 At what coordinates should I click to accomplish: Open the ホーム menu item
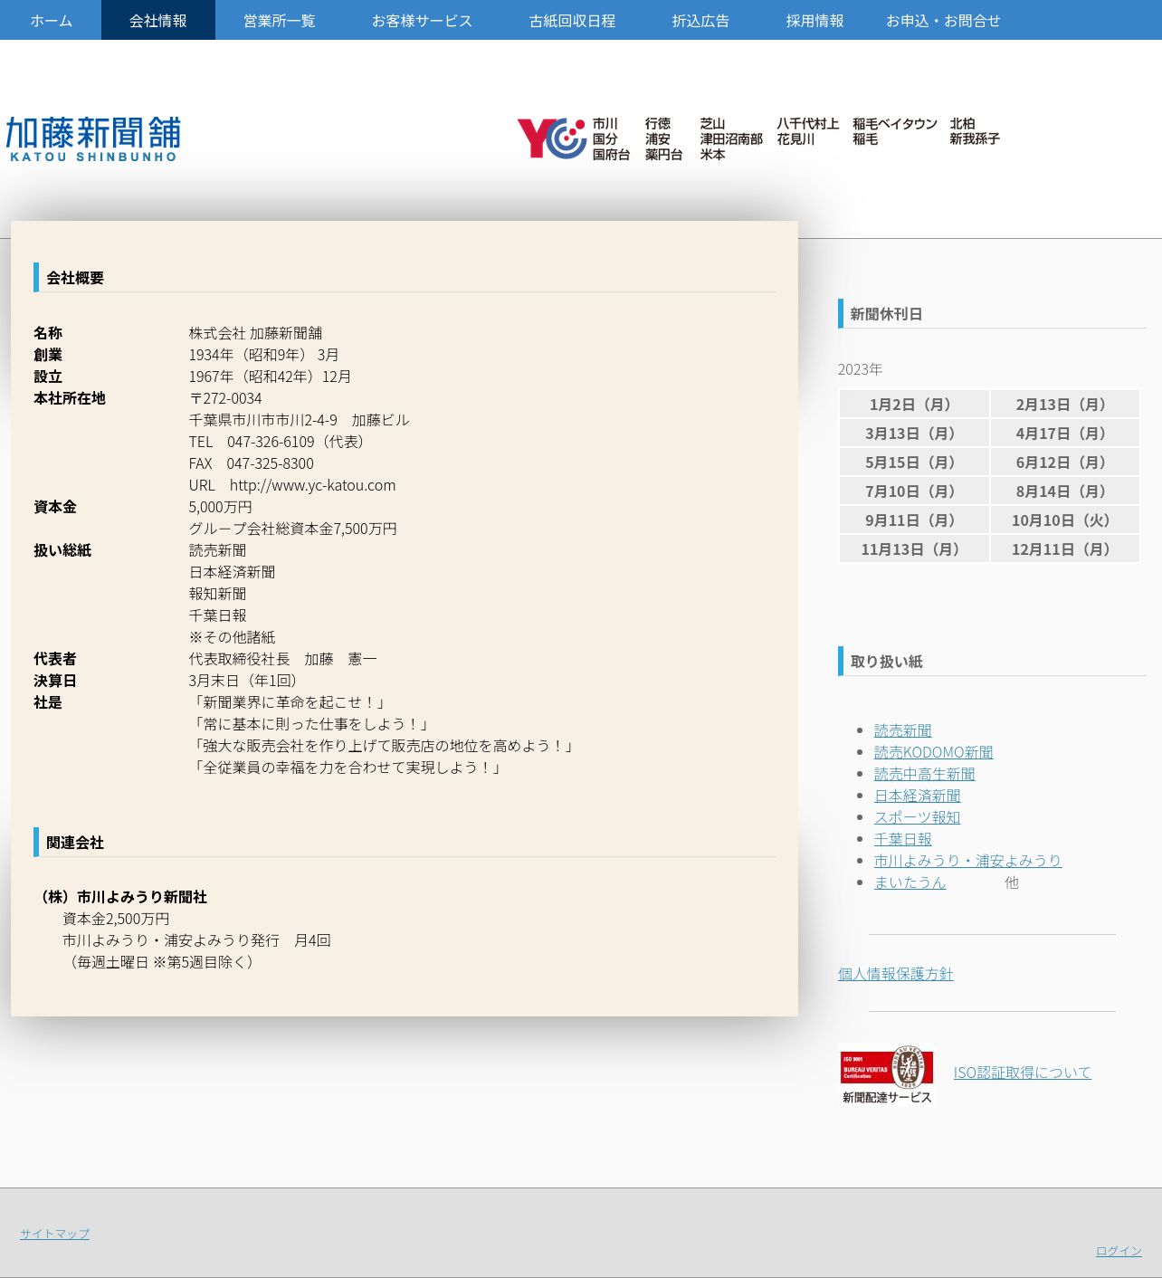click(51, 20)
